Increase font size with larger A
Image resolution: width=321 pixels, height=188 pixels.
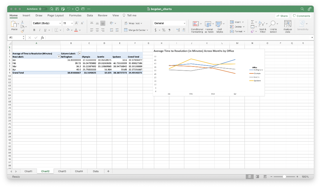click(x=76, y=23)
